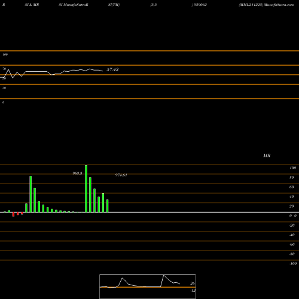Click the RSI 70 level label
The width and height of the screenshot is (299, 299).
tap(4, 69)
